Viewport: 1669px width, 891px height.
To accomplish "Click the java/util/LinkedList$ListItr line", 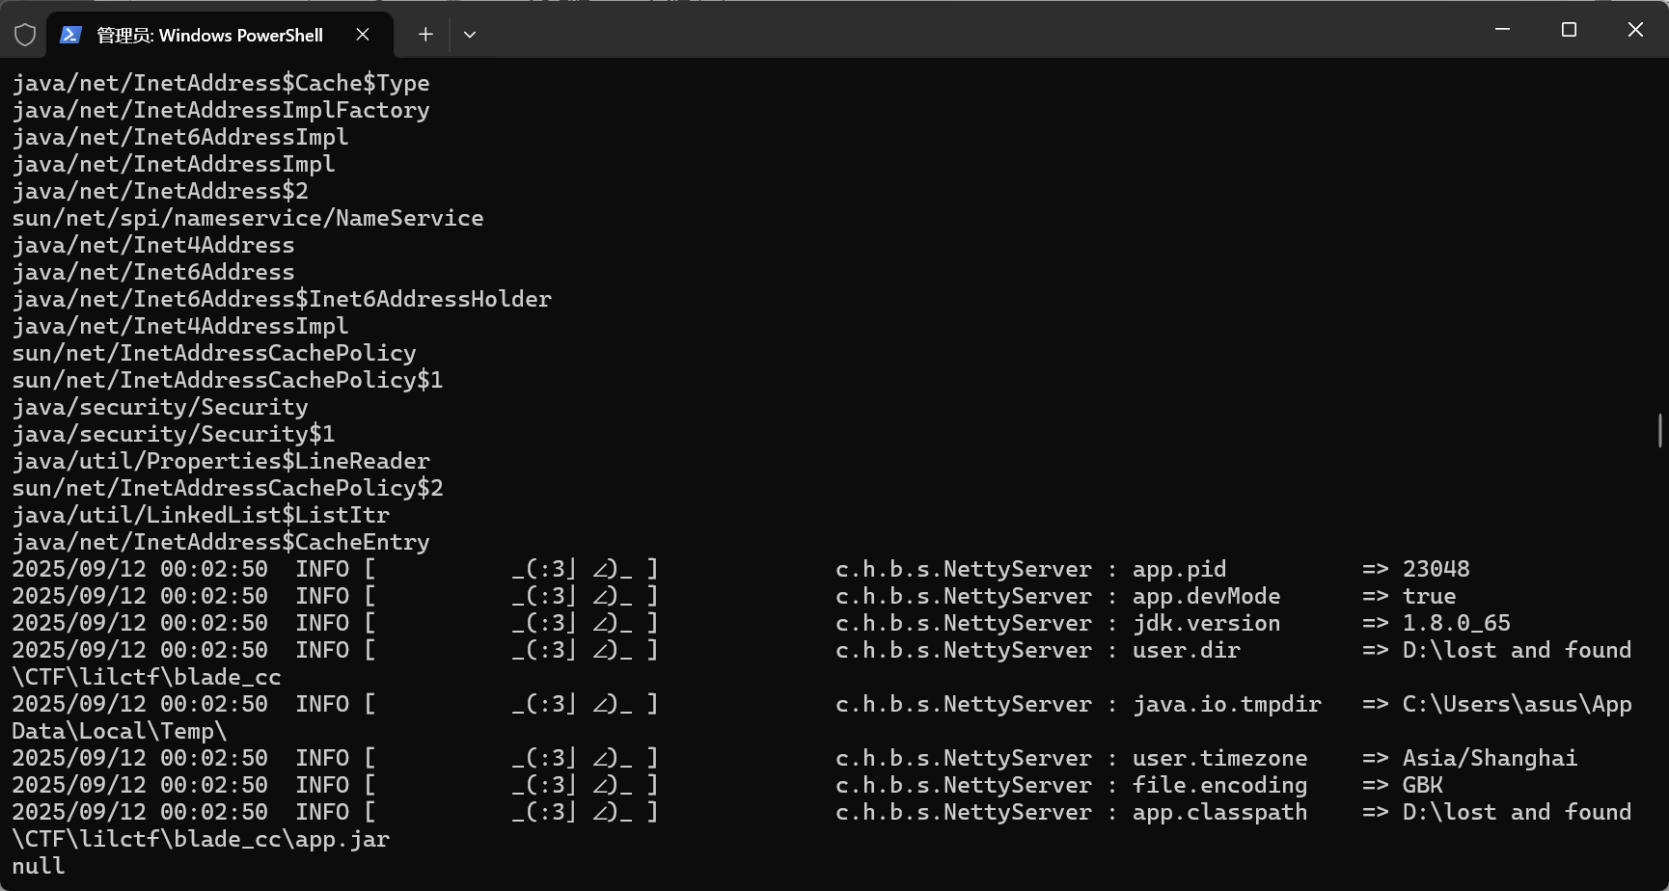I will 201,515.
